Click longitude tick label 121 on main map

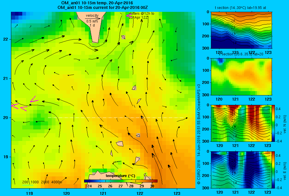point(103,193)
